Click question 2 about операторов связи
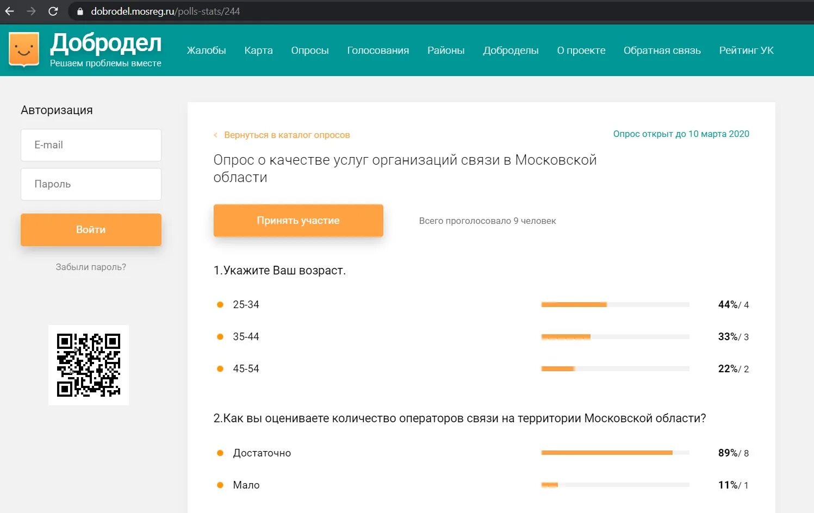The image size is (814, 513). pyautogui.click(x=459, y=418)
